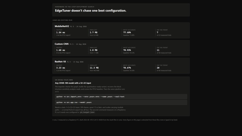Click the 'Pi 5 · 13 Aug 2026' date
This screenshot has height=136, width=242.
[x=75, y=62]
